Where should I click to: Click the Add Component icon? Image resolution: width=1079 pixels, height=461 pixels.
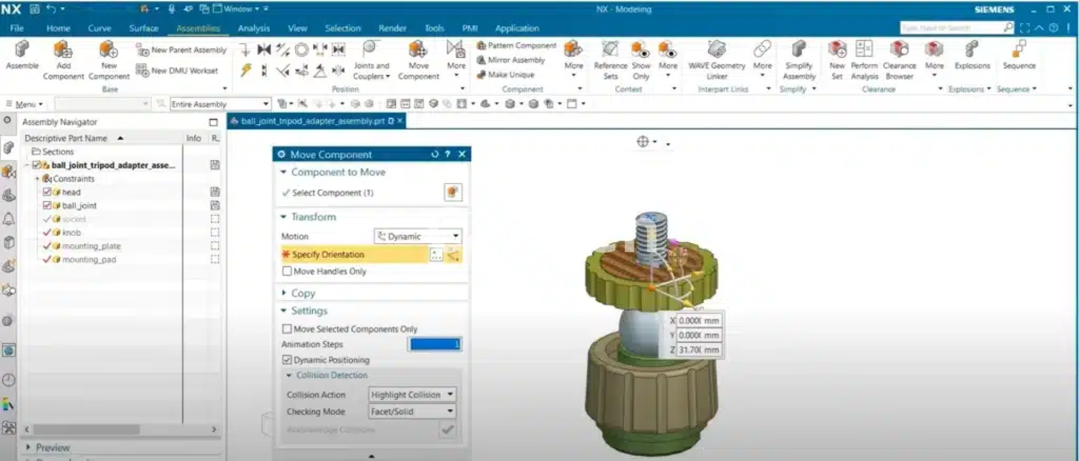point(63,51)
